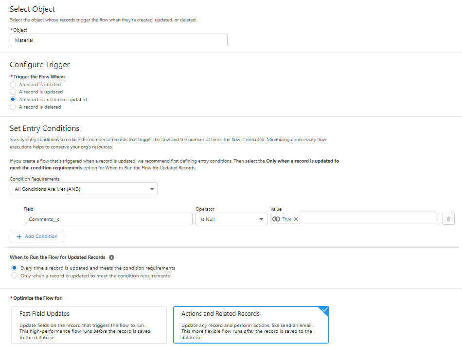
Task: Select 'A record is updated' trigger
Action: pos(13,92)
